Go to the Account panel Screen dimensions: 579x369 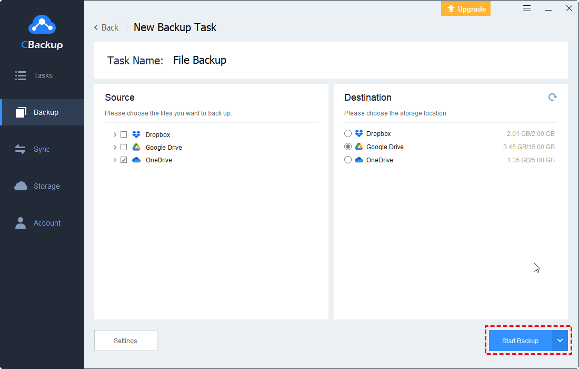point(42,222)
